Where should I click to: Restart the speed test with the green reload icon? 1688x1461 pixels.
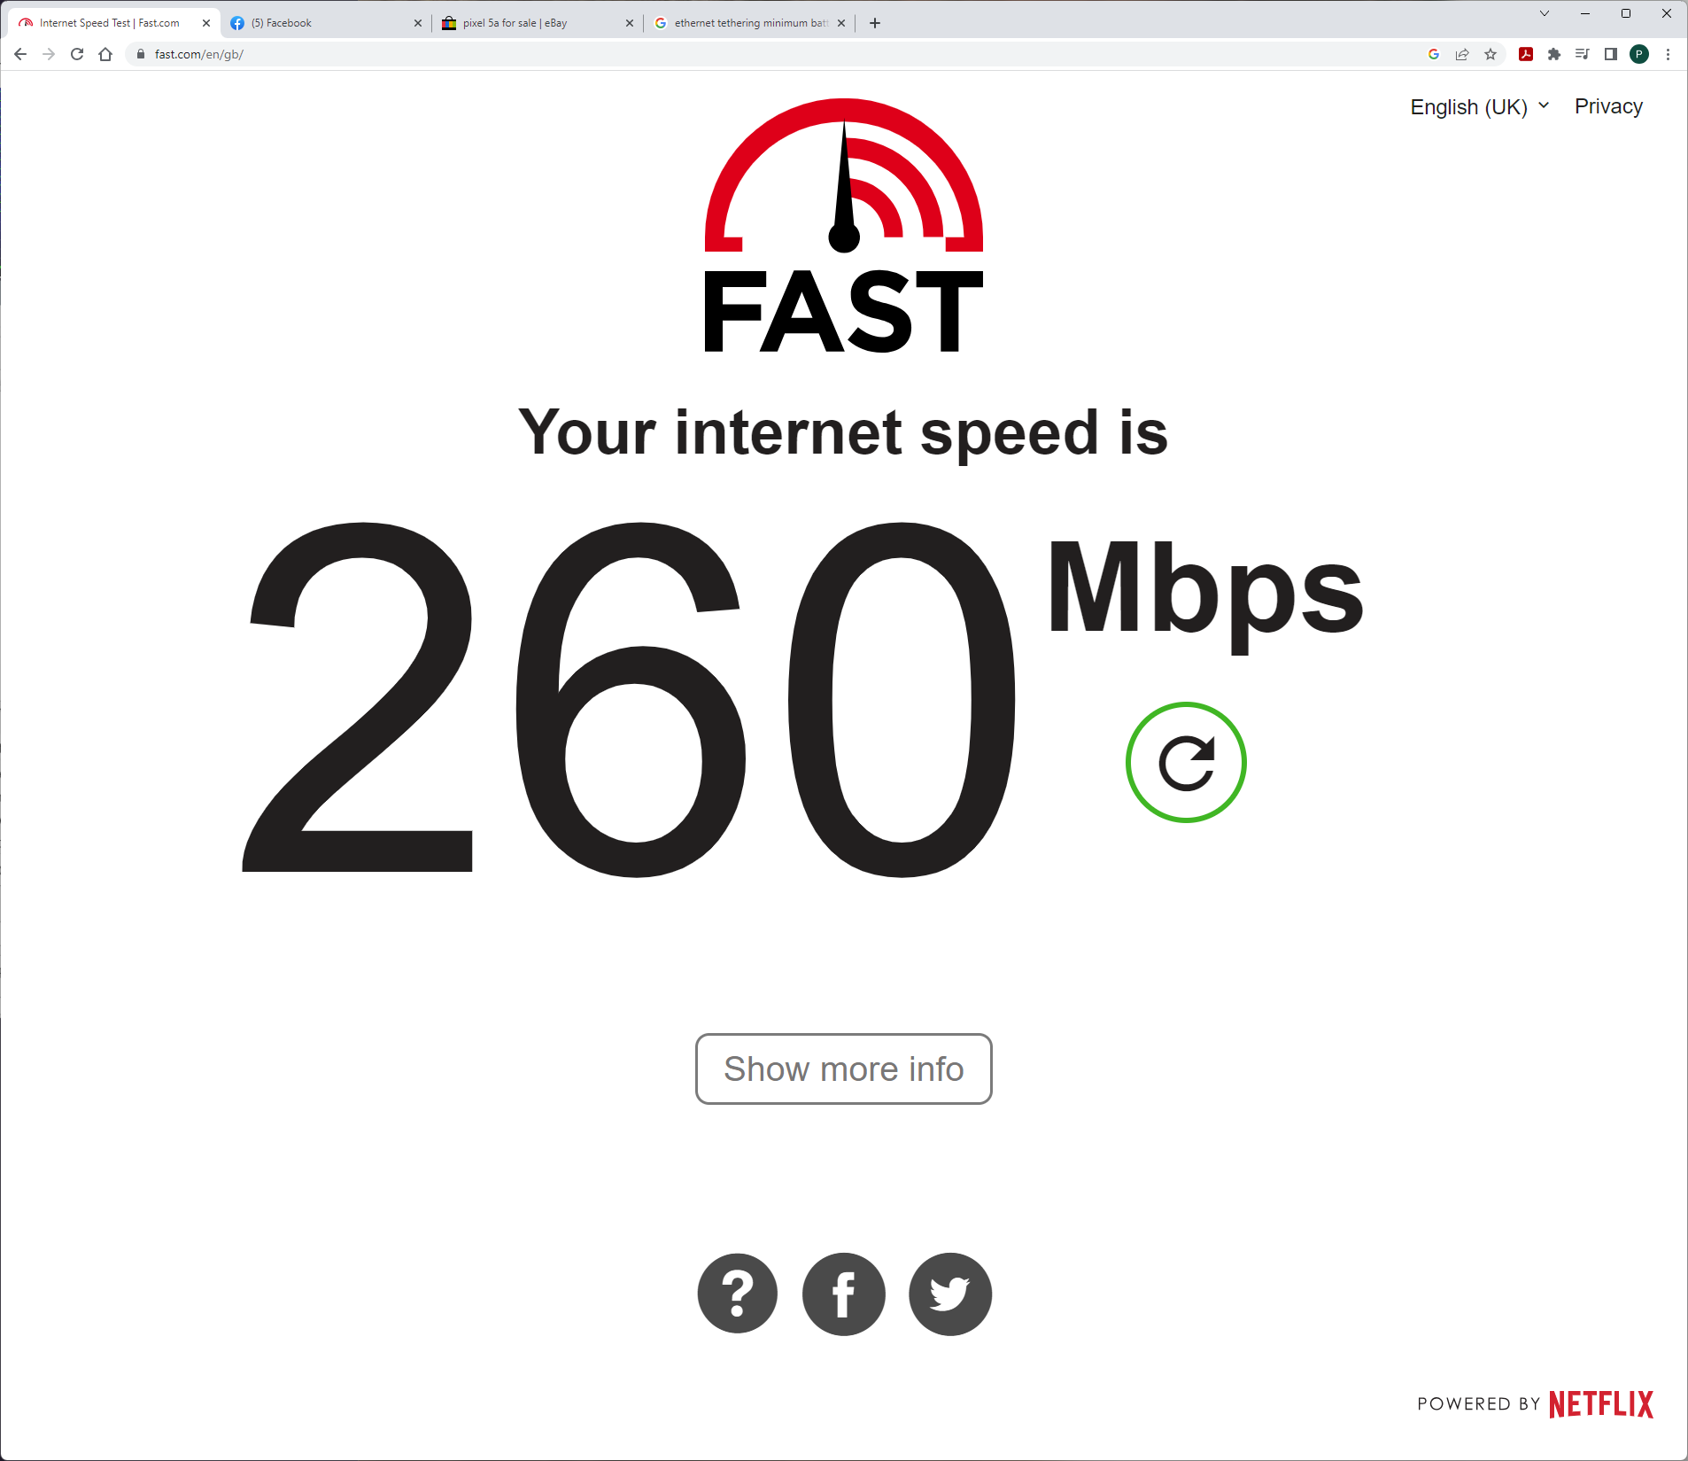1186,763
